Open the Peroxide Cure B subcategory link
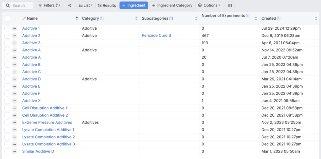321x159 pixels. point(156,36)
